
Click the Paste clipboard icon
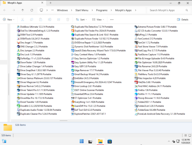(x=41, y=20)
